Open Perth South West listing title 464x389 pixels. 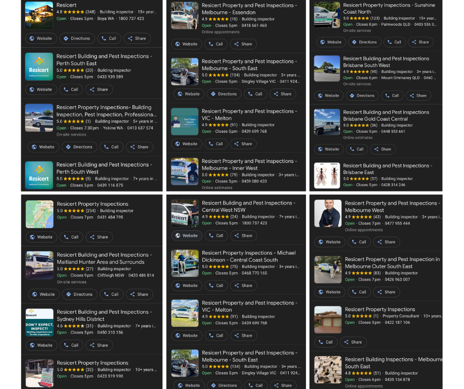[x=104, y=168]
